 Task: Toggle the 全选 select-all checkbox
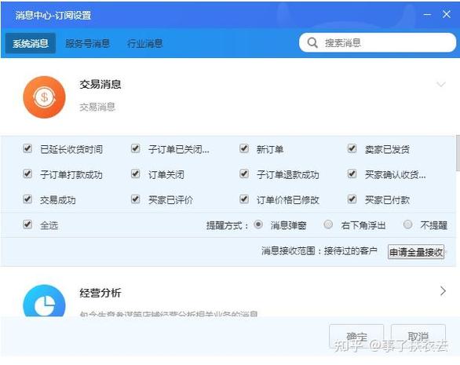click(x=27, y=224)
